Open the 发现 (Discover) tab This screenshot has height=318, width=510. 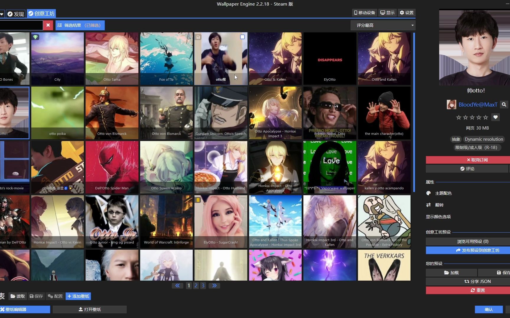pos(16,14)
